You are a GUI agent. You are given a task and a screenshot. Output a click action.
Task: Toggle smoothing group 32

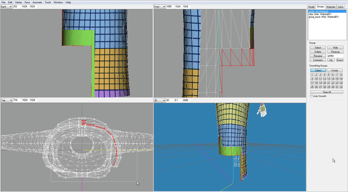tap(341, 87)
